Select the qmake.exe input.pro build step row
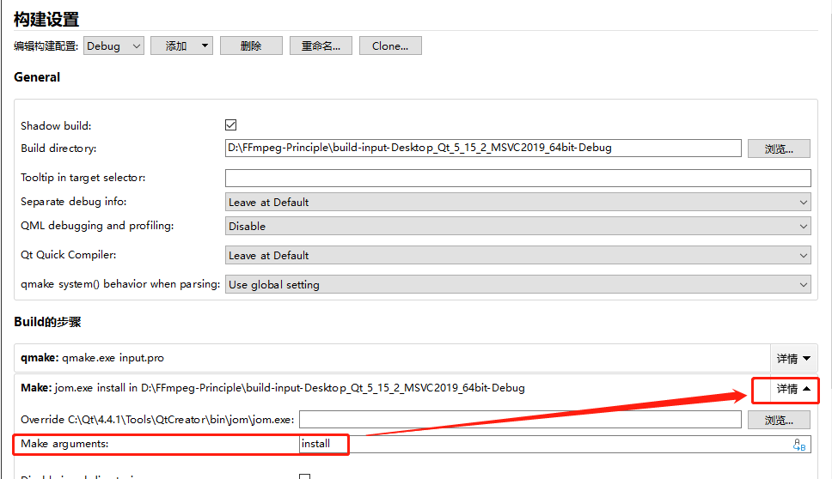832x479 pixels. tap(387, 359)
